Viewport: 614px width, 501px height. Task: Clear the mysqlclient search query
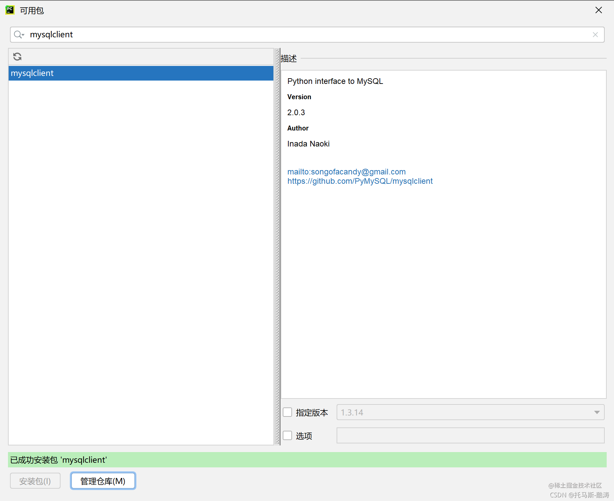(x=595, y=34)
